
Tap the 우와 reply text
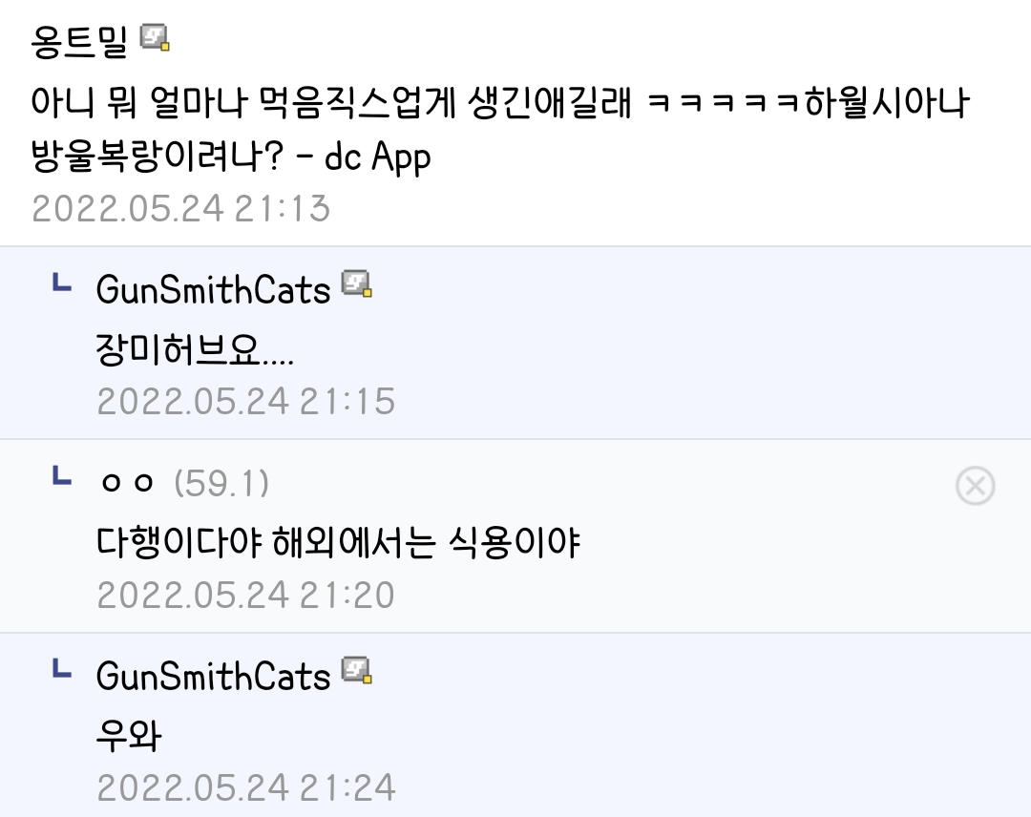(130, 737)
